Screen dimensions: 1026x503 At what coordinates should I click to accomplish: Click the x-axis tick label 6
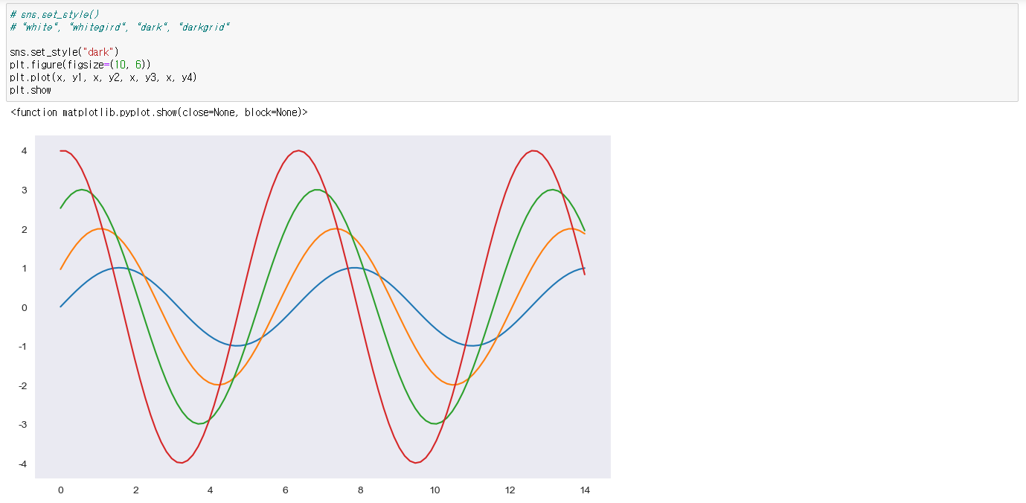[285, 490]
